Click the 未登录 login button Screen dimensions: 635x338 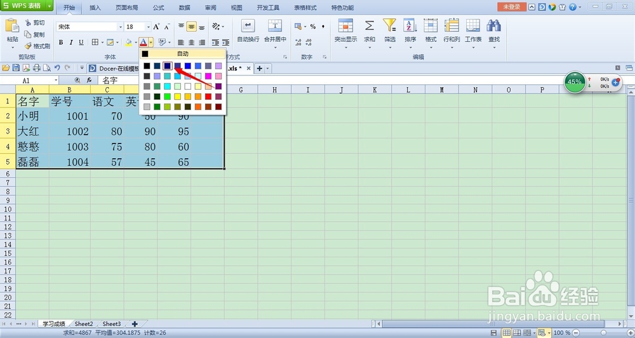pyautogui.click(x=511, y=7)
